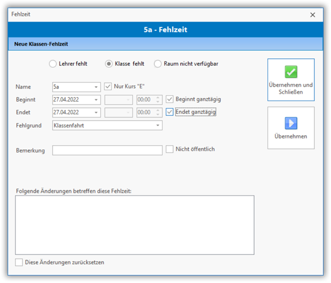Click the Bemerkung text input field
This screenshot has width=331, height=283.
coord(107,150)
